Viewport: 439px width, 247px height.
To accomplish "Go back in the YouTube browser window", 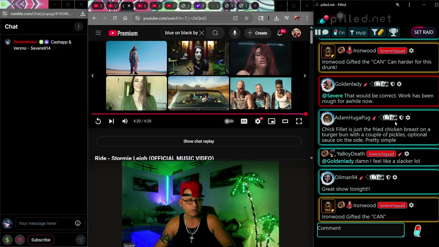I will click(x=94, y=18).
